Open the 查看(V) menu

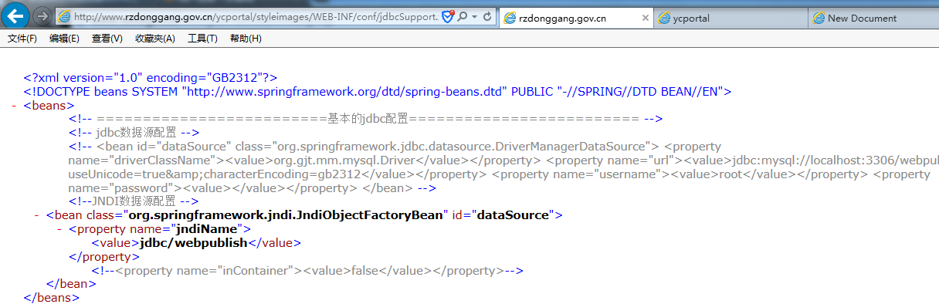point(107,39)
